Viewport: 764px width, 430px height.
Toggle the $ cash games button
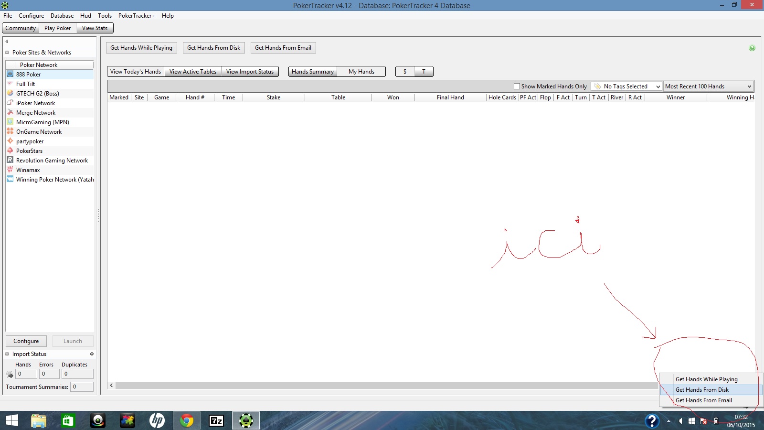point(405,72)
